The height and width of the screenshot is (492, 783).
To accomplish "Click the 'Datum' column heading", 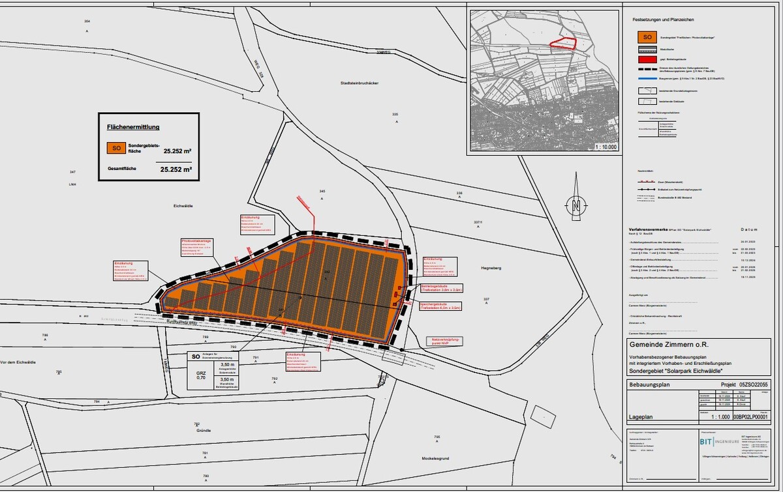I will (x=750, y=231).
